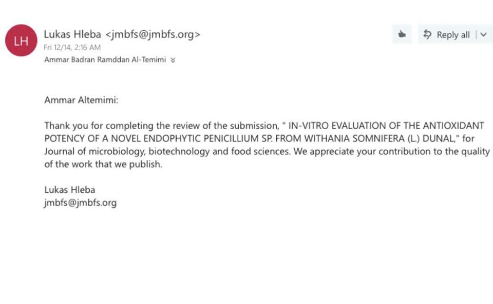Click the greeting line Ammar Altemimi:
Viewport: 493px width, 304px height.
pos(81,100)
